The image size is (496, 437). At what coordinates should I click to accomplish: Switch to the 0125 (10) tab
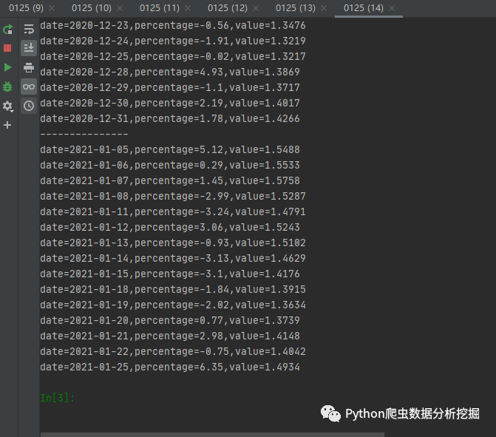coord(92,8)
